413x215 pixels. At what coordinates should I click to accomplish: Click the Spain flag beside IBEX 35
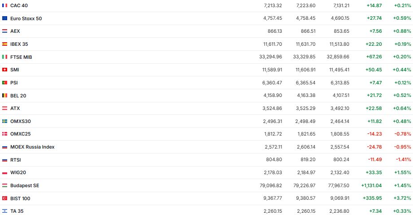[4, 44]
